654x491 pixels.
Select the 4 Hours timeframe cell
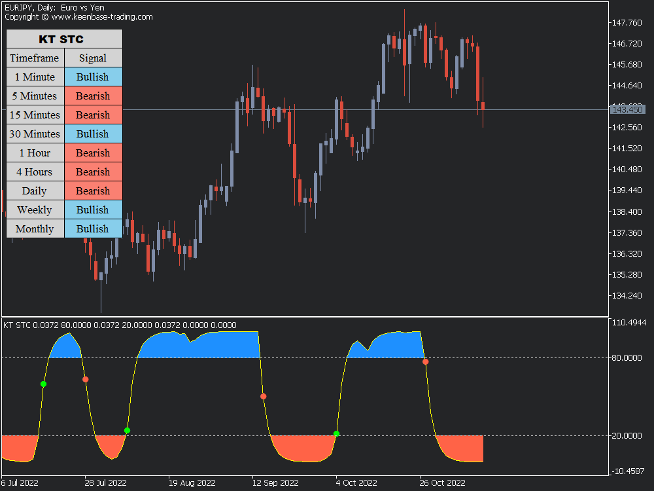tap(35, 172)
